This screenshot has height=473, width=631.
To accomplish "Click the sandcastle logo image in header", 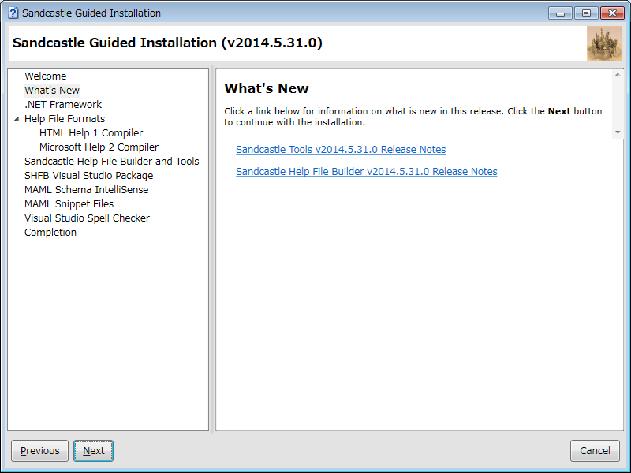I will 604,43.
